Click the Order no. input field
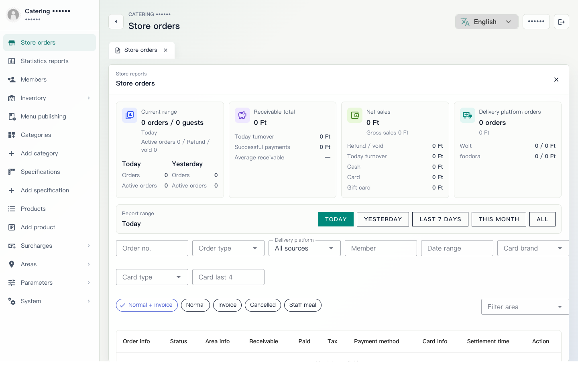Screen dimensions: 578x371 tap(152, 248)
